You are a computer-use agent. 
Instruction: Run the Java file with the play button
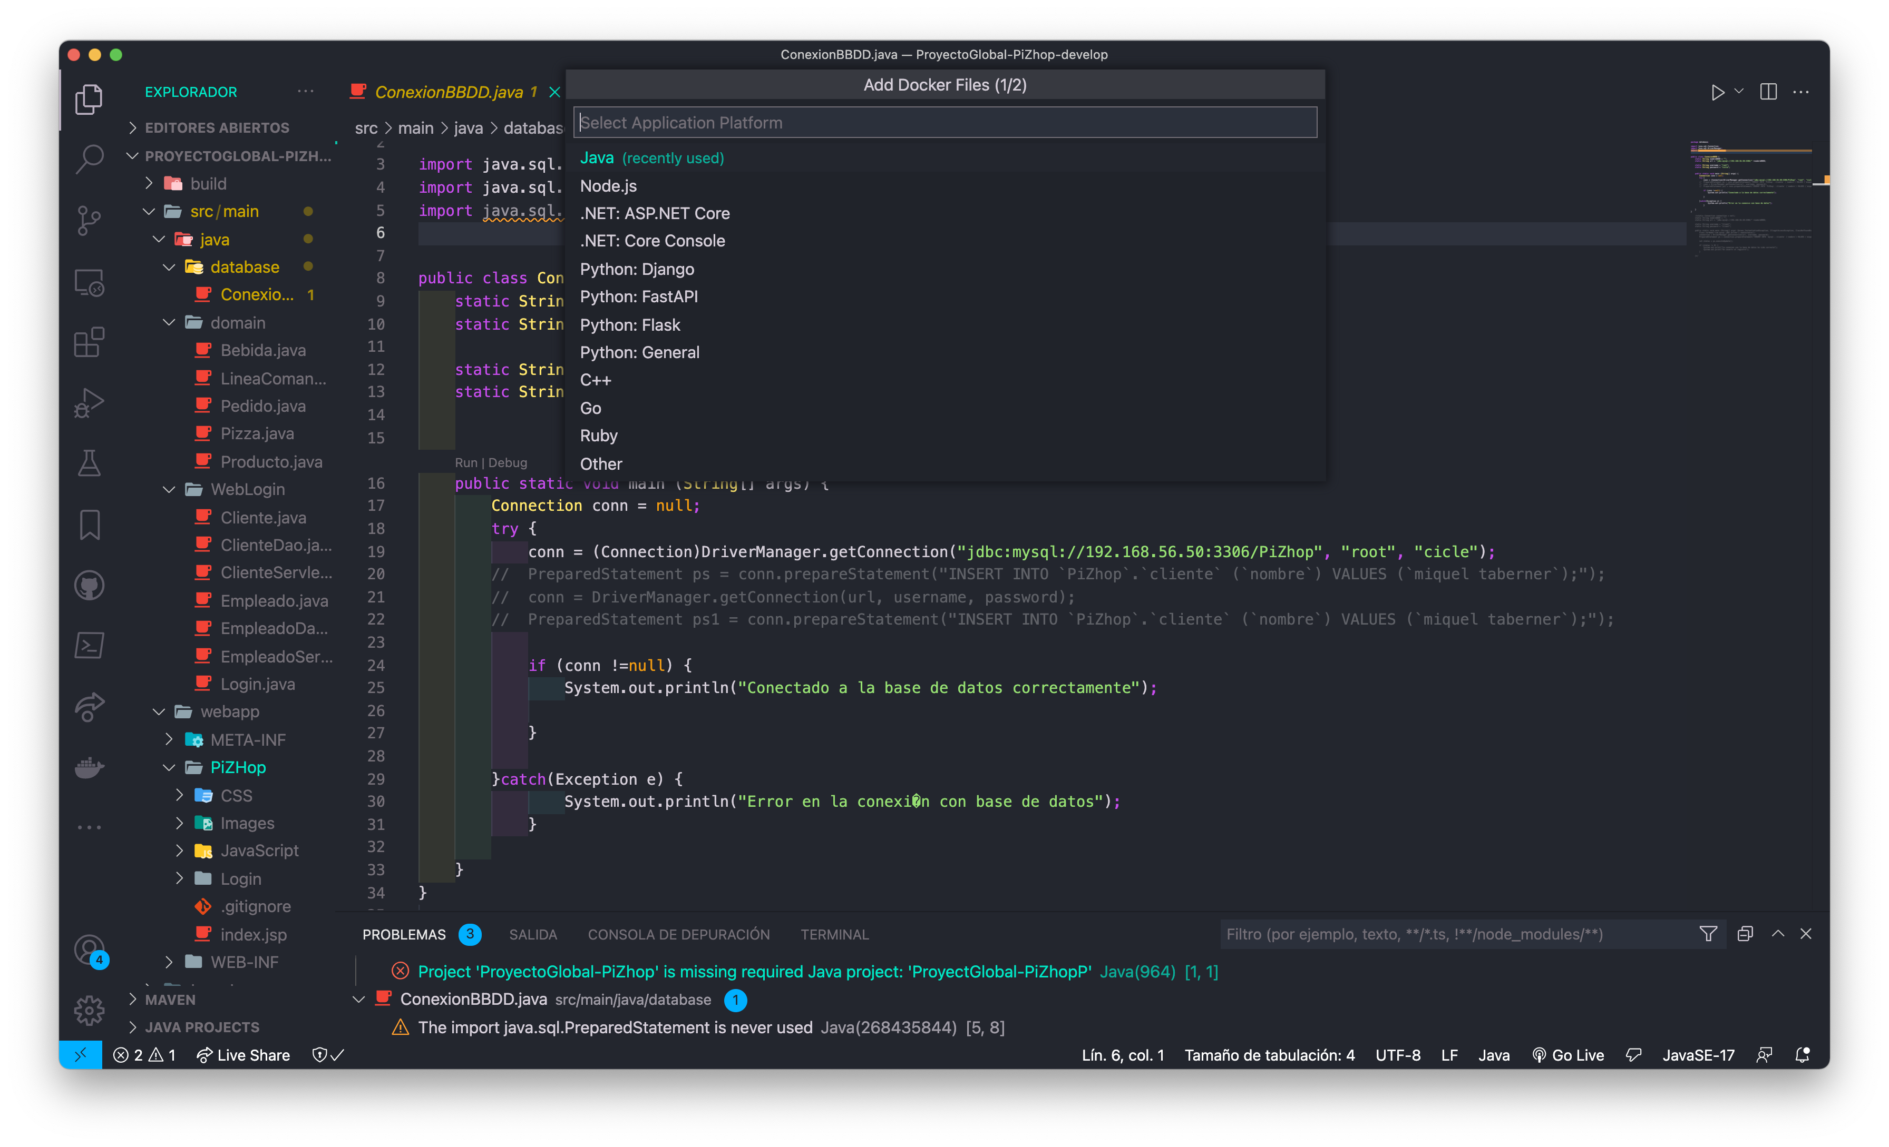point(1717,91)
